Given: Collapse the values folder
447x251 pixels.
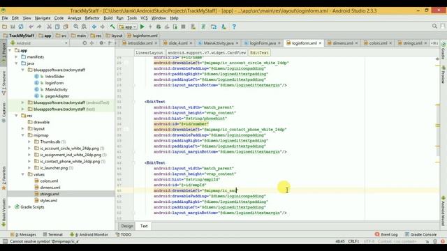Looking at the screenshot, I should coord(23,174).
